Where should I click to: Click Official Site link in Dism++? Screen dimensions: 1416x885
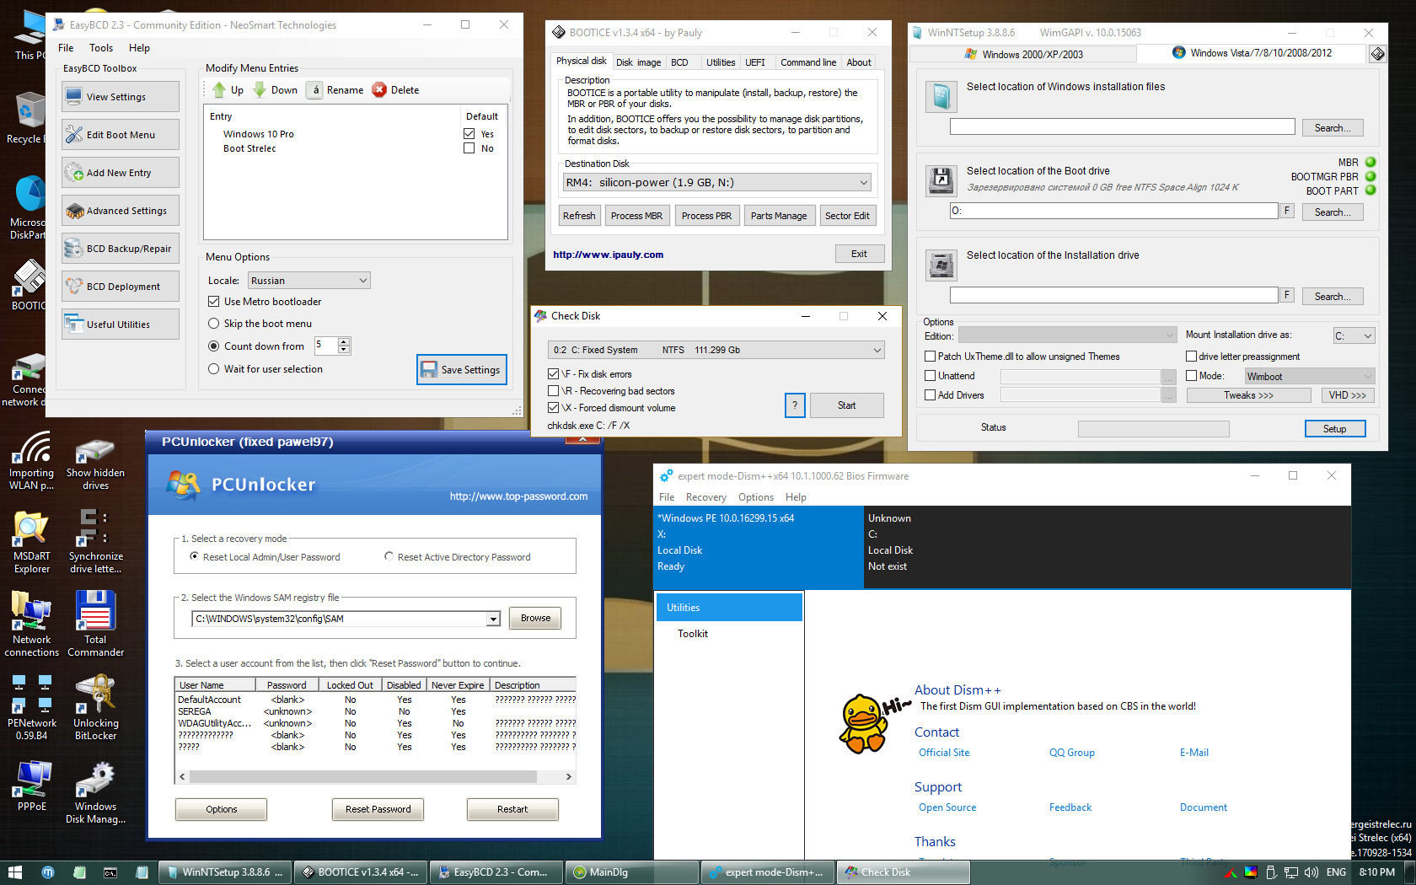[944, 753]
